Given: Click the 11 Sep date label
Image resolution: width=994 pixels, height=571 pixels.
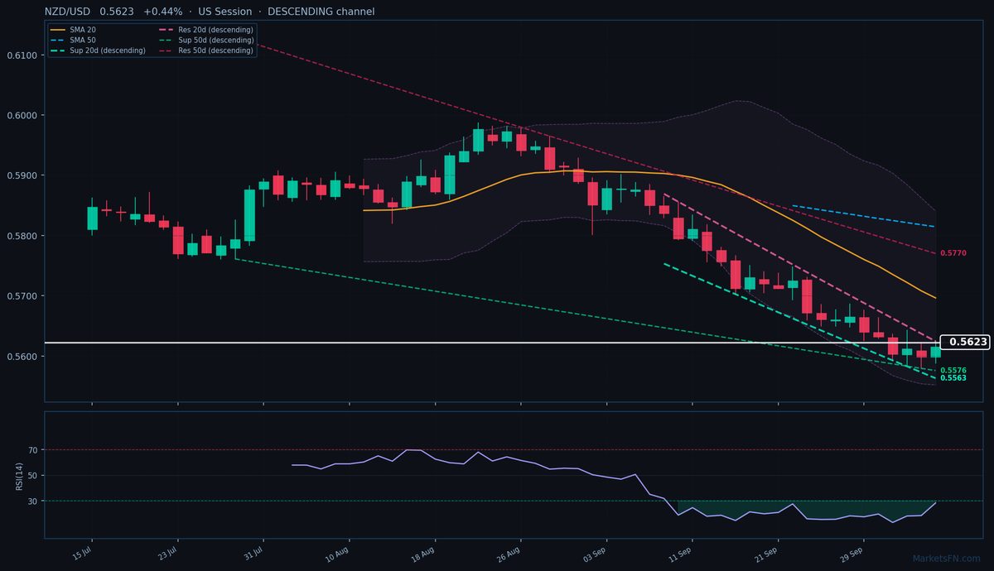Looking at the screenshot, I should tap(682, 554).
